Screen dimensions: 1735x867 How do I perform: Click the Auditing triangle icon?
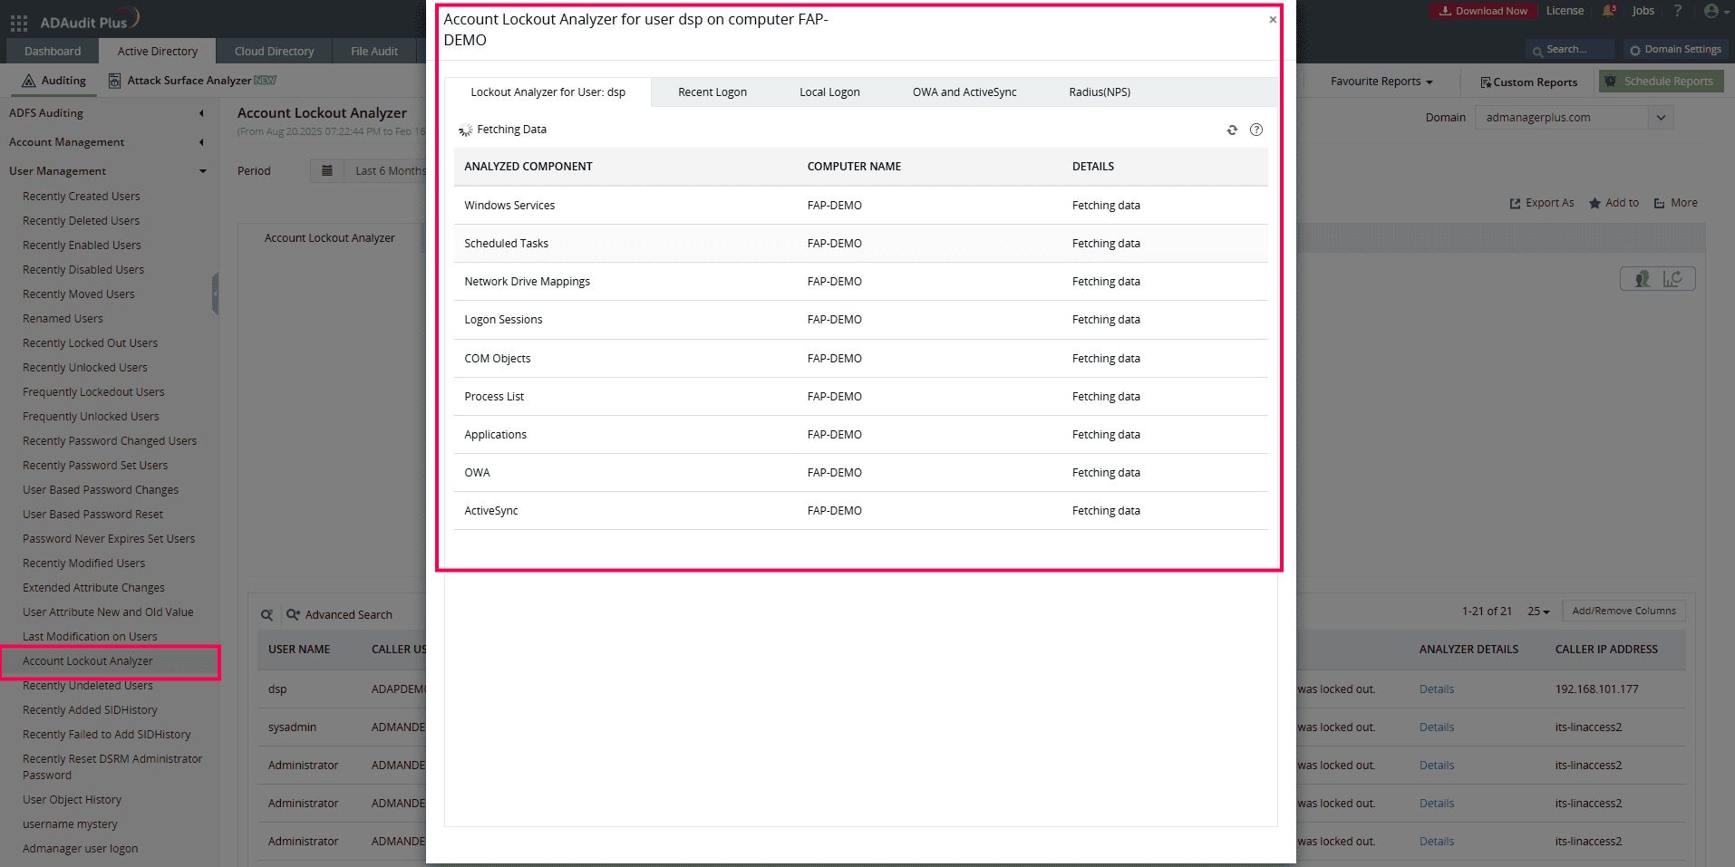pyautogui.click(x=29, y=81)
